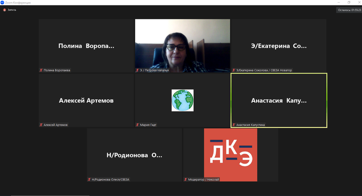Image resolution: width=362 pixels, height=196 pixels.
Task: Click the 'Н/Родионова Олеся/СВЕЗА' name label
Action: pyautogui.click(x=110, y=179)
